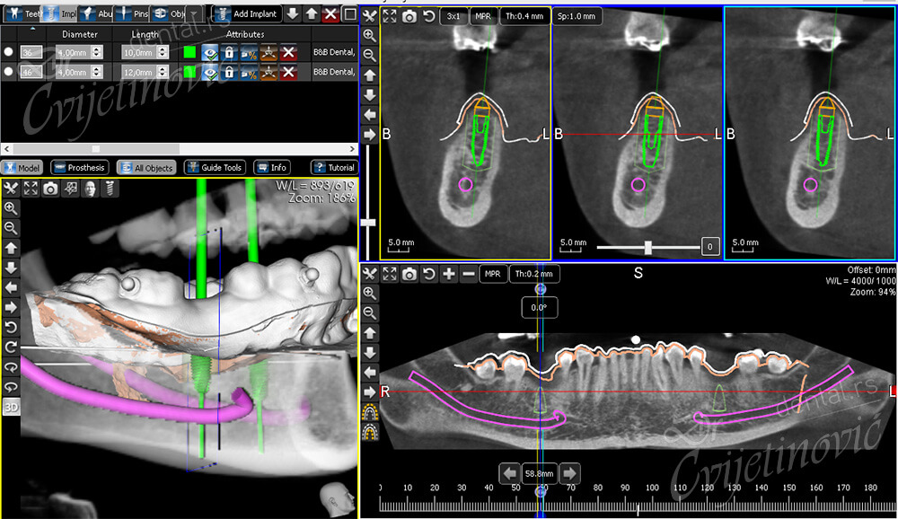
Task: Click the Guide Tools button
Action: point(215,168)
